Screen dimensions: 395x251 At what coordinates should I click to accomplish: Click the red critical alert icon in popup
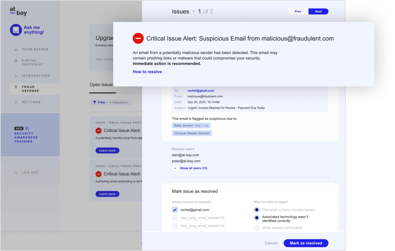click(x=138, y=38)
